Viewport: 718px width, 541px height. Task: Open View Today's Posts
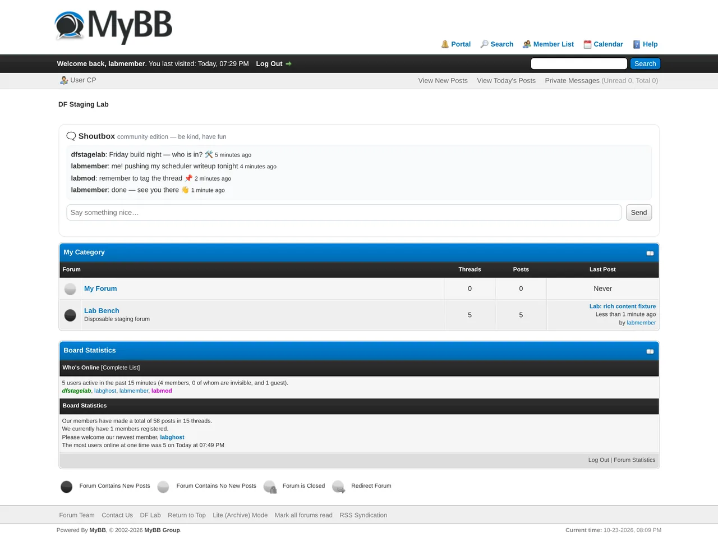[x=506, y=81]
